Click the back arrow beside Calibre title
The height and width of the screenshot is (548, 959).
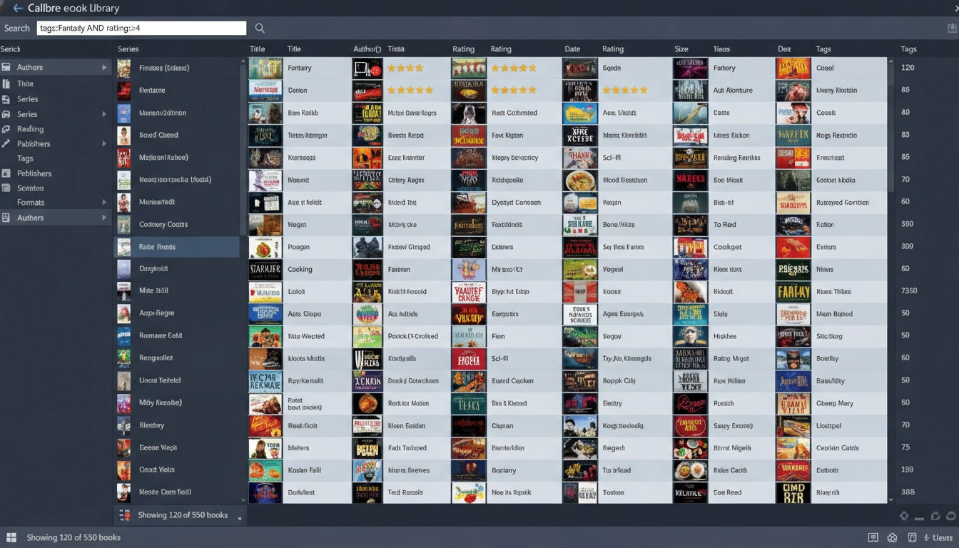pyautogui.click(x=17, y=9)
